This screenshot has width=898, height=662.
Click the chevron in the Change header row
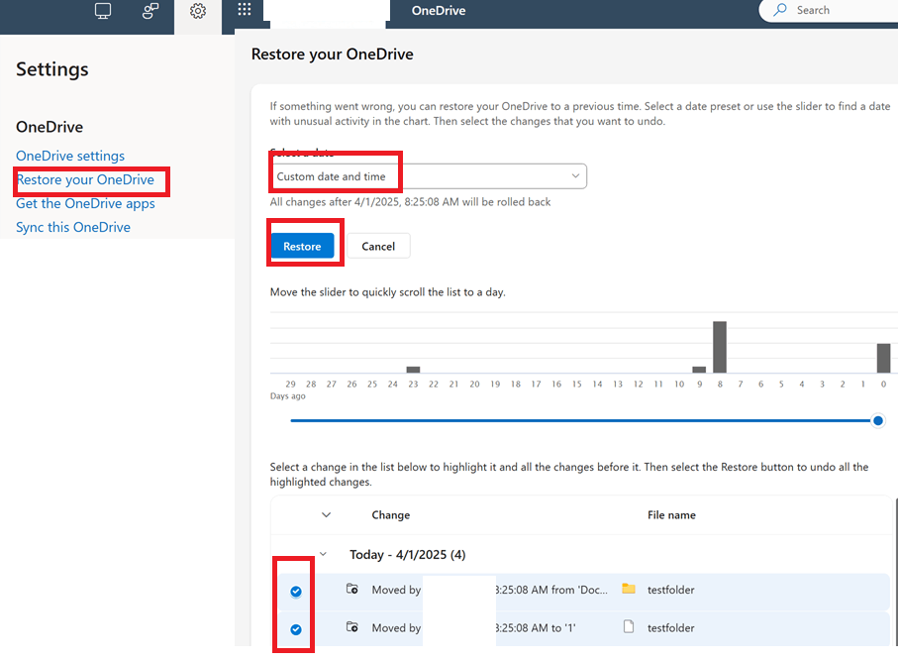(327, 514)
